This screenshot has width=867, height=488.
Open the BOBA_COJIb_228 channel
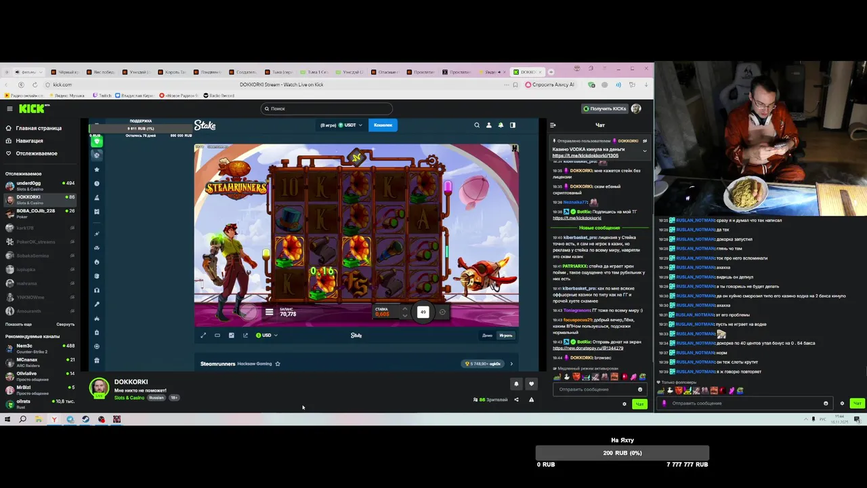pyautogui.click(x=39, y=213)
